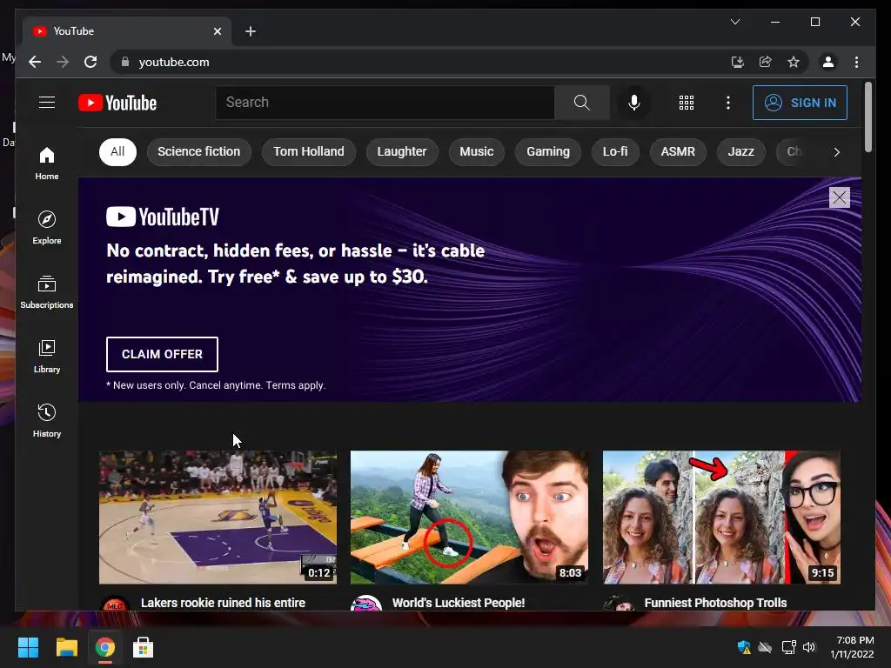Close the YouTube tab

217,31
